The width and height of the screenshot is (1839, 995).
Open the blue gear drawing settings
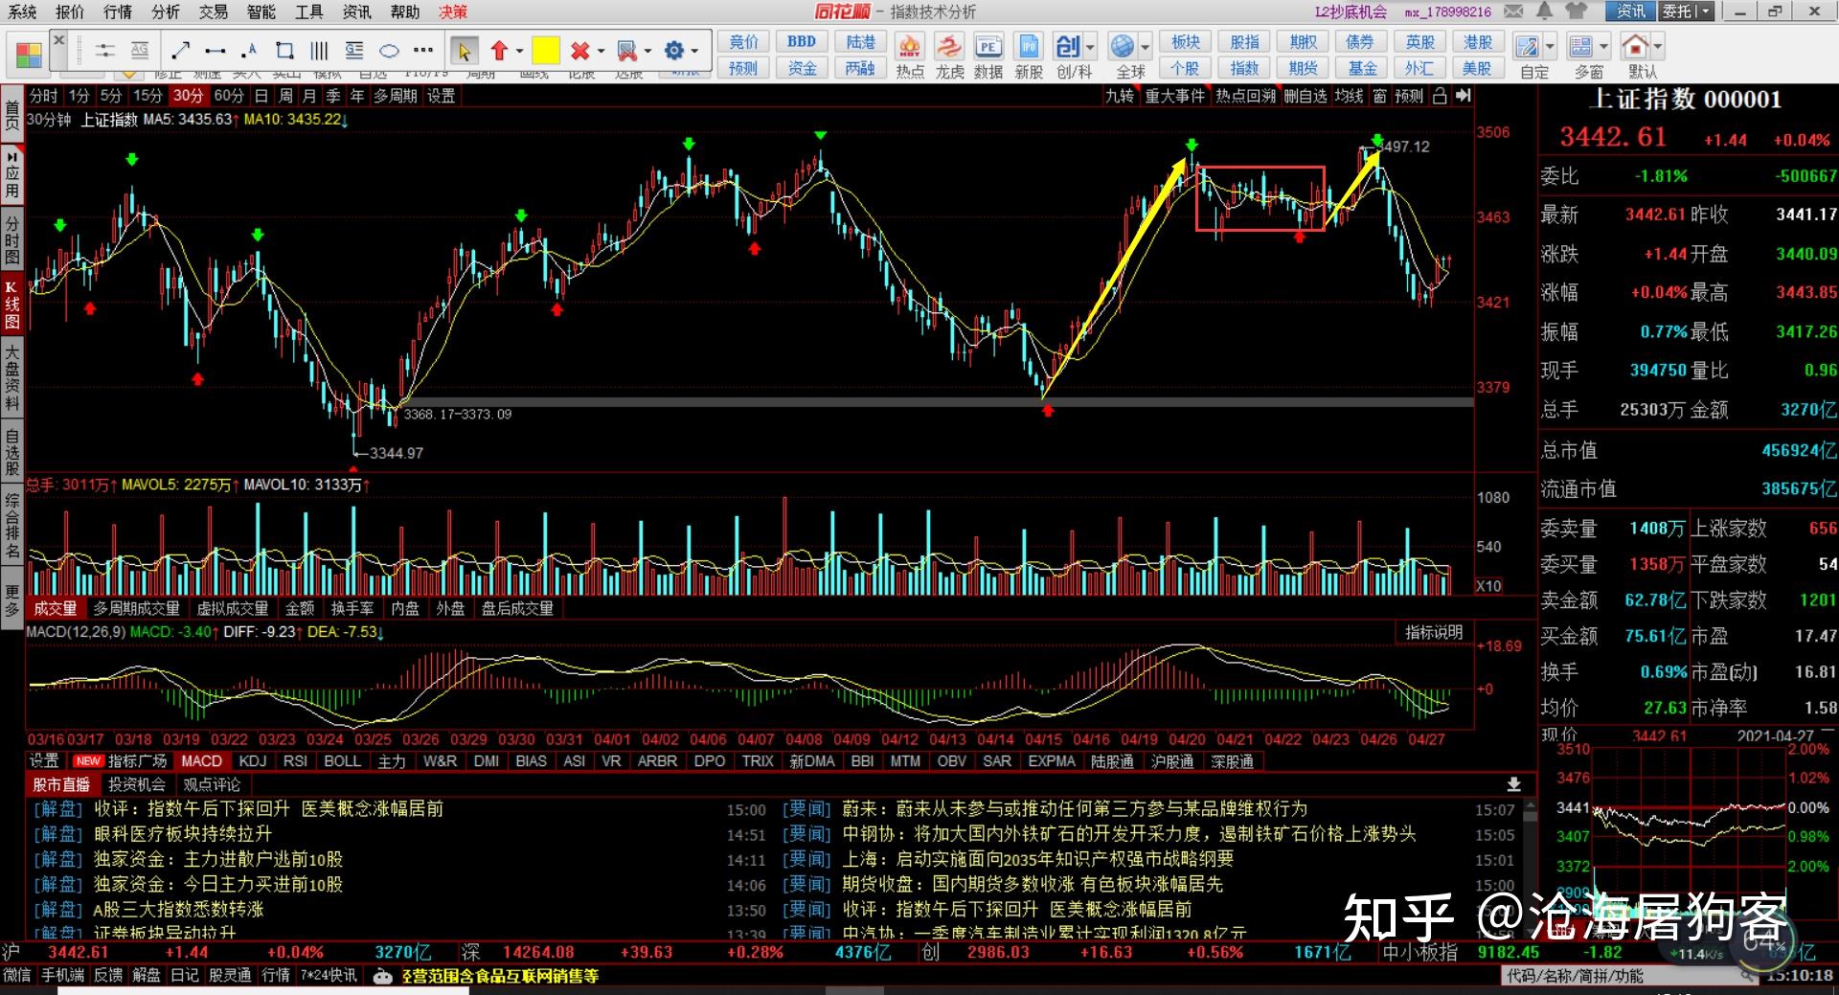pyautogui.click(x=674, y=50)
